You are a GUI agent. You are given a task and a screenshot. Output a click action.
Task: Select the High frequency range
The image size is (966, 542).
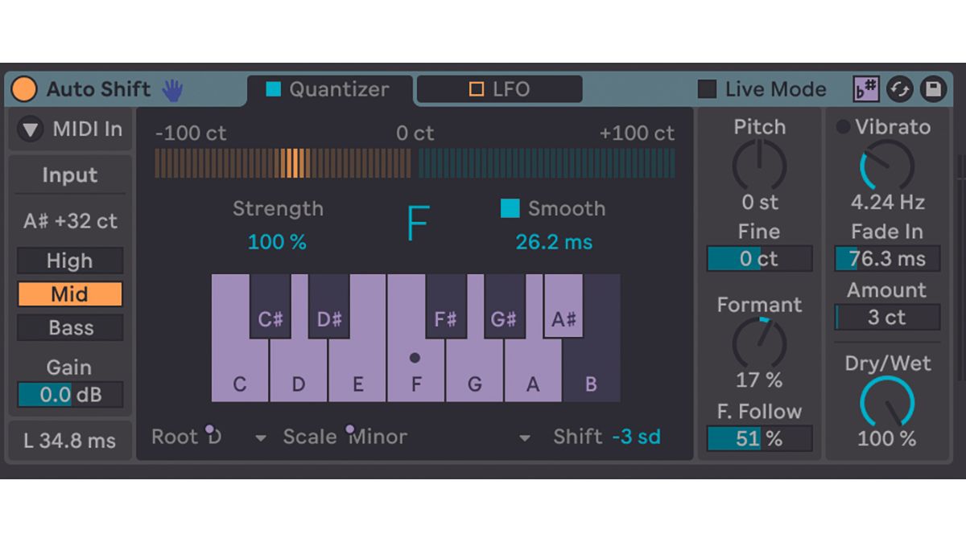pos(69,261)
